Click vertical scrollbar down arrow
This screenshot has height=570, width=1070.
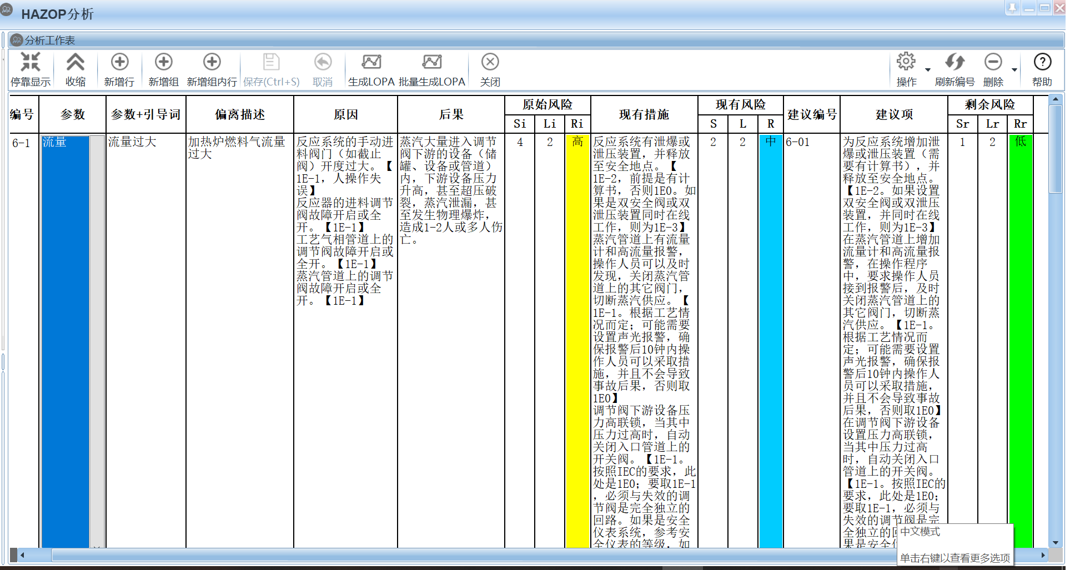pos(1055,543)
